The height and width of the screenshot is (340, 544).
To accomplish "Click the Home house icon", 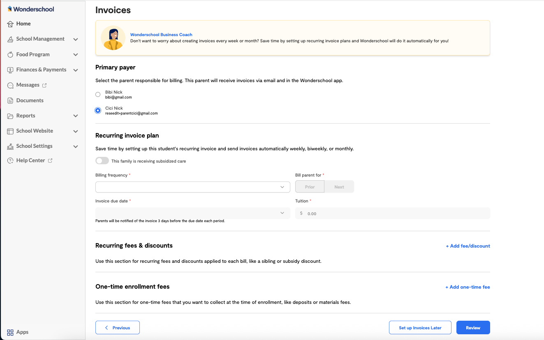I will pos(10,24).
